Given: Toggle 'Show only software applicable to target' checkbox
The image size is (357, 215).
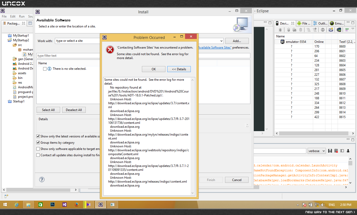Looking at the screenshot, I should [38, 149].
